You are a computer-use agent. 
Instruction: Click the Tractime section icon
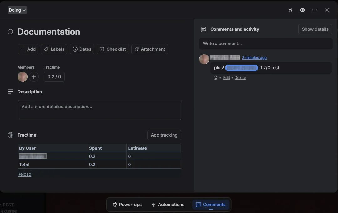(x=11, y=135)
